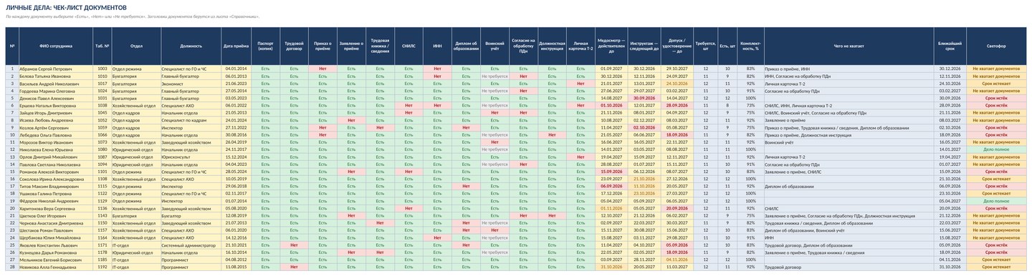Select the "Личная карточка Т-2" header cell
Viewport: 1032px width, 276px height.
click(x=580, y=46)
